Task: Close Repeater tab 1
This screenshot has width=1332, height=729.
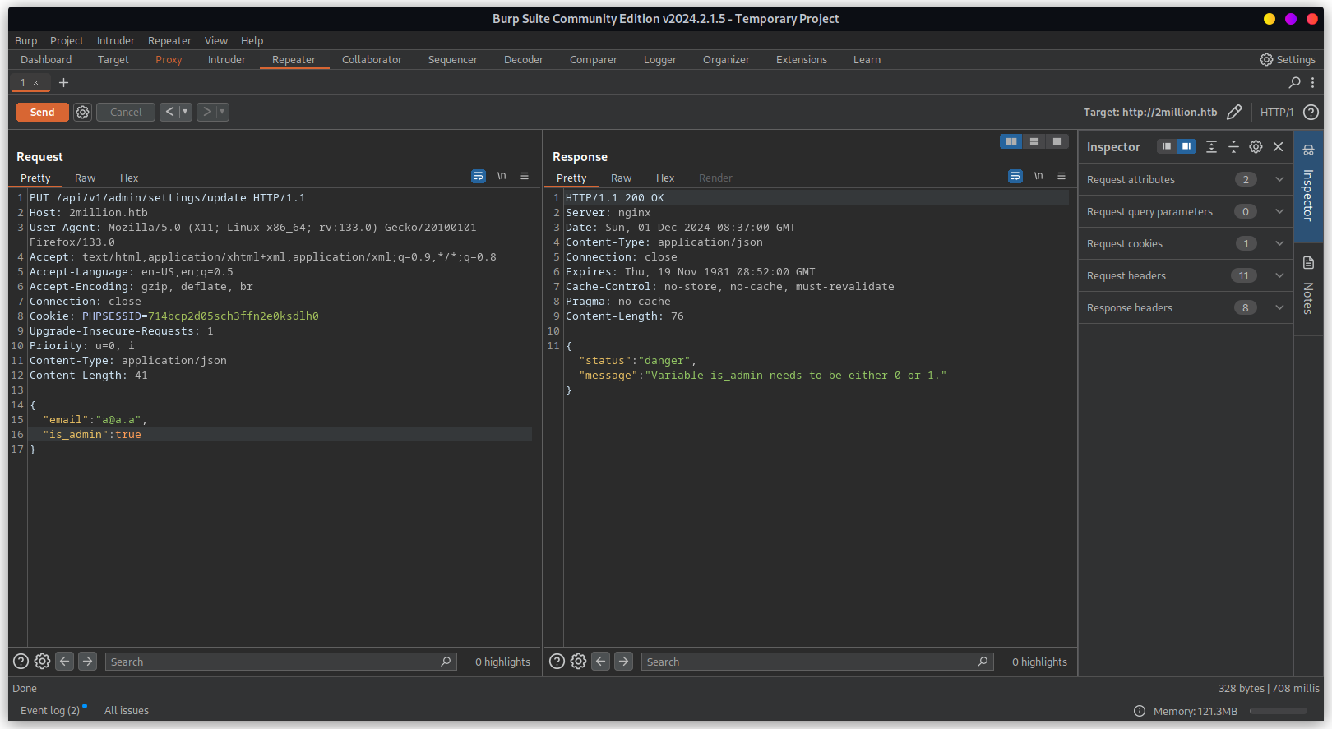Action: pyautogui.click(x=35, y=82)
